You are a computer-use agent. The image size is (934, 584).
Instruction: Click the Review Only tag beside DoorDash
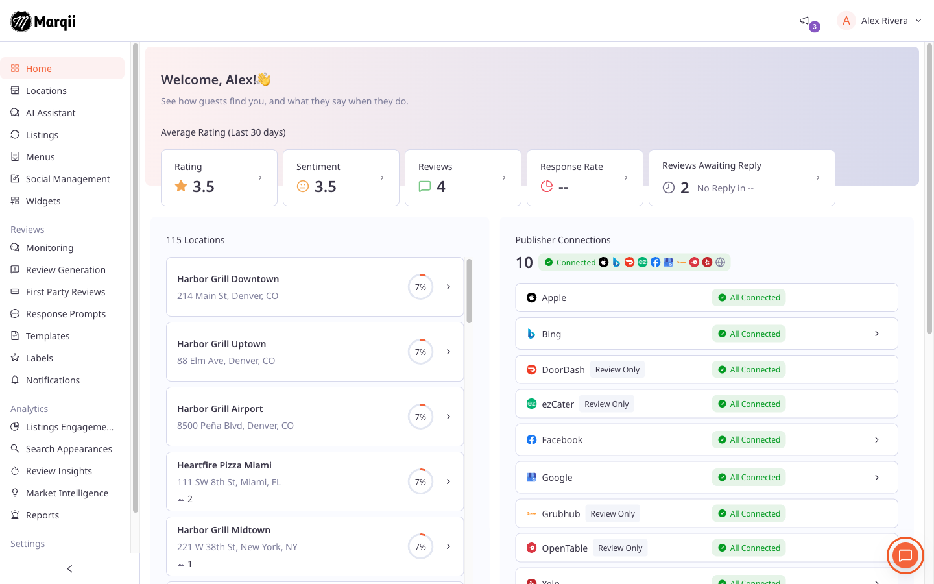[x=617, y=370]
